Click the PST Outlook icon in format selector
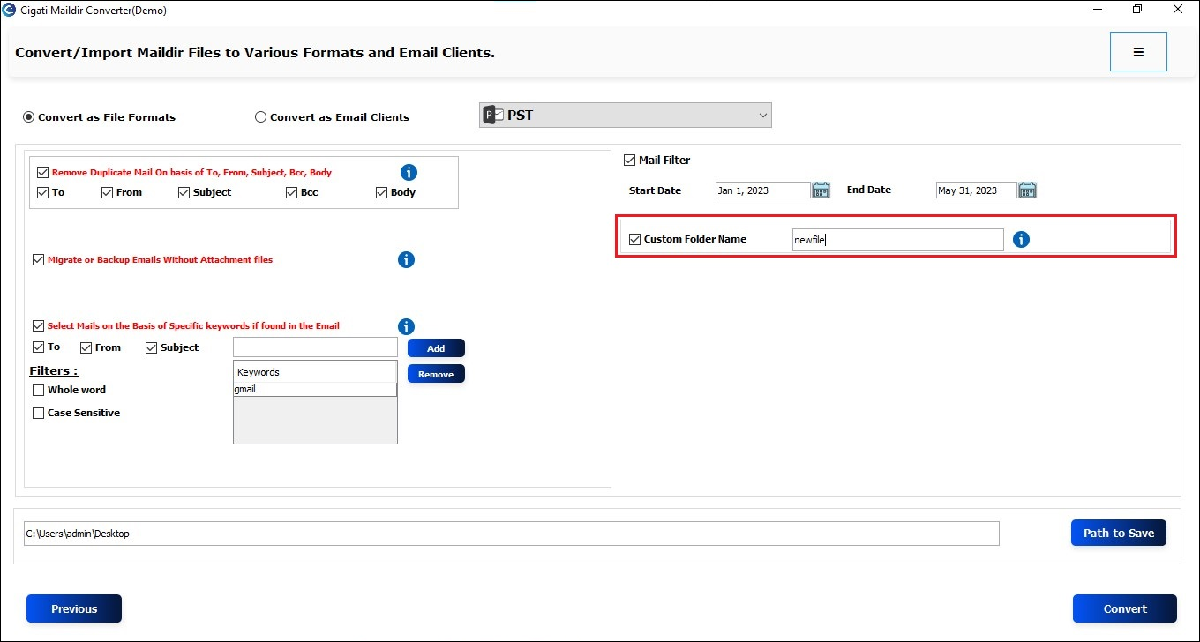The image size is (1200, 642). tap(492, 115)
